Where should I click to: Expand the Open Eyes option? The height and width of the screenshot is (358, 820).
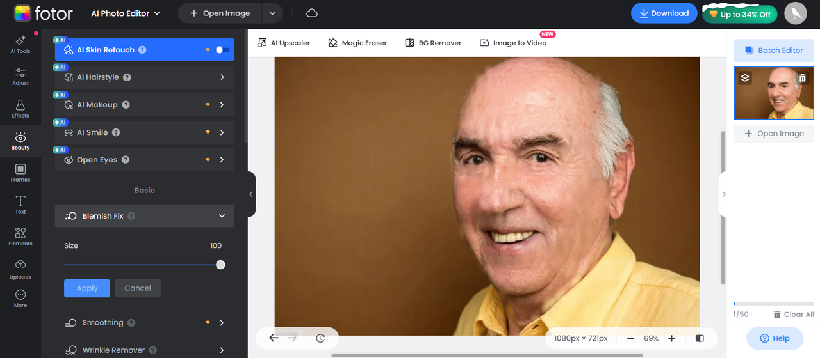222,160
